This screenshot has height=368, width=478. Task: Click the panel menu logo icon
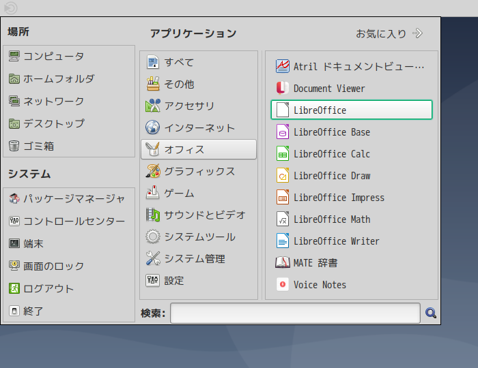[x=11, y=8]
